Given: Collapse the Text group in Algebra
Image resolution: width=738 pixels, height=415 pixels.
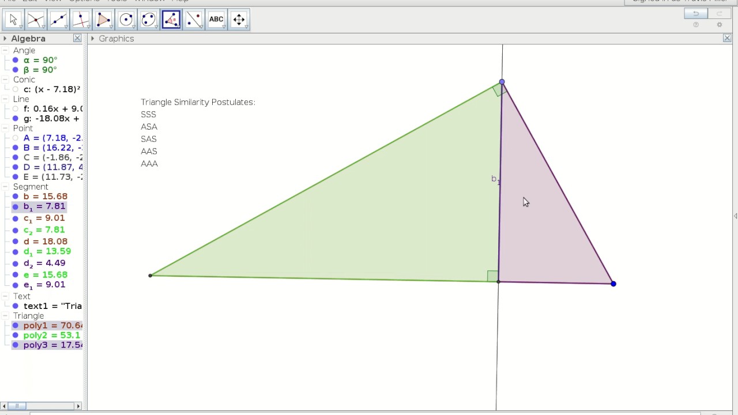Looking at the screenshot, I should pyautogui.click(x=5, y=296).
